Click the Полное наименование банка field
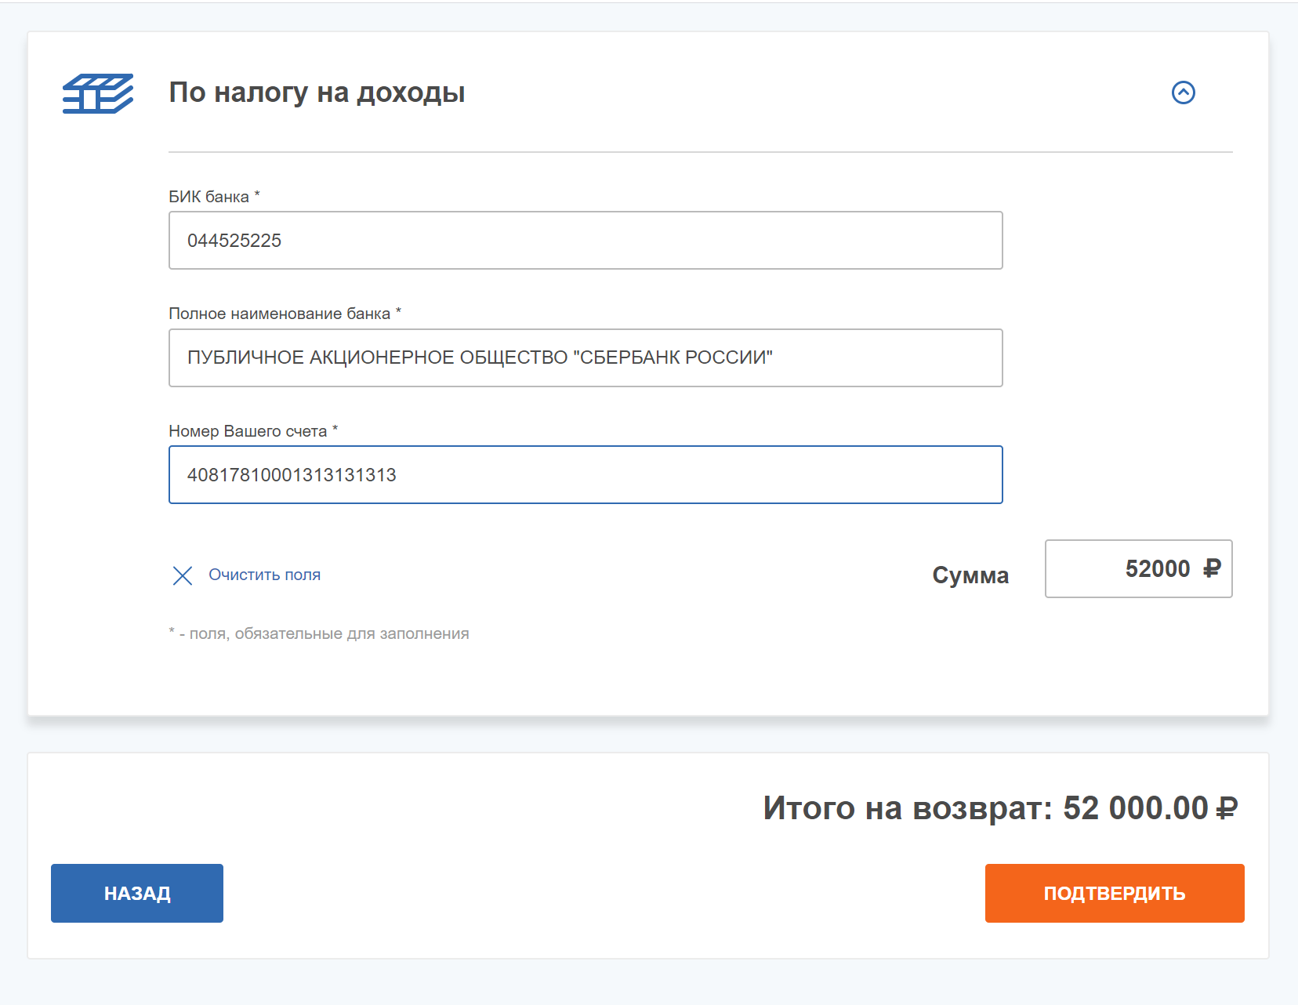 585,357
